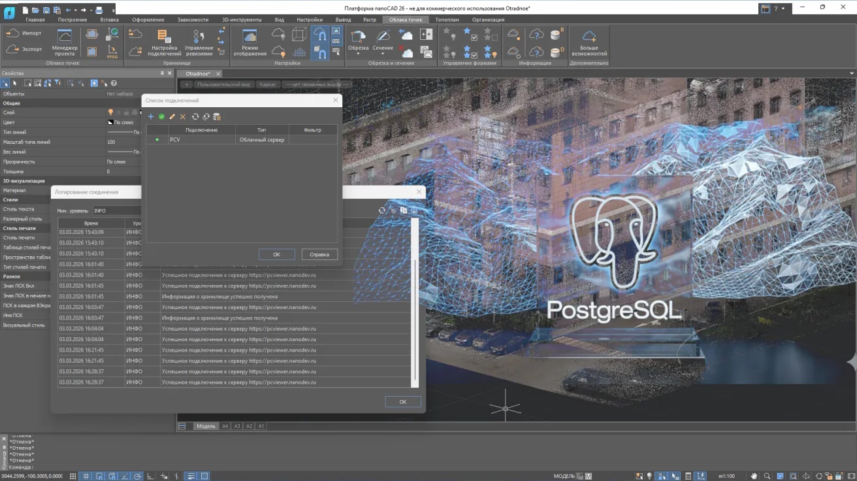Open the Мин. уровень INFO dropdown
857x481 pixels.
pos(117,210)
